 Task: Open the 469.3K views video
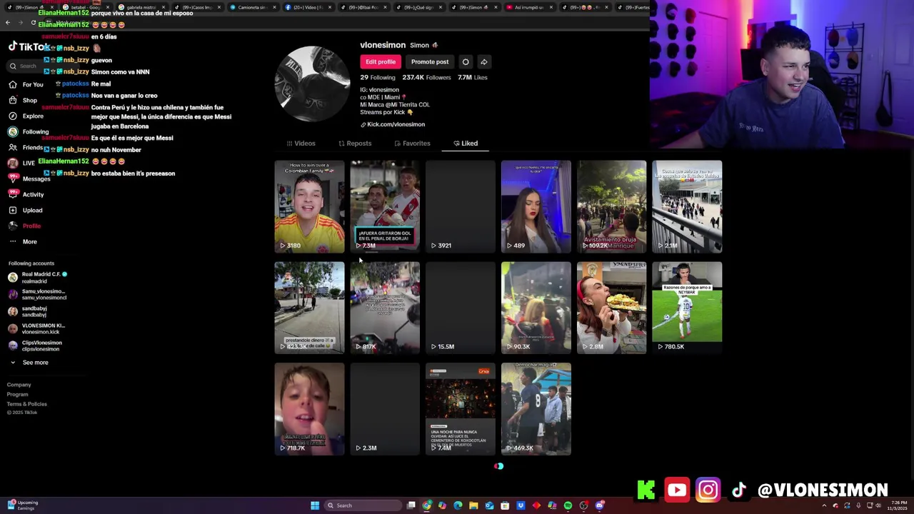pyautogui.click(x=536, y=409)
